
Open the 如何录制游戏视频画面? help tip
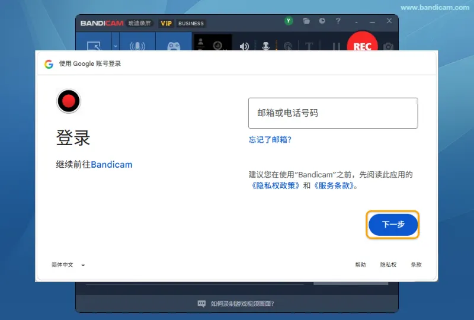point(242,303)
